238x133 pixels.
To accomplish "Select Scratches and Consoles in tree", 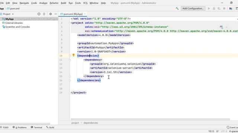I will (17, 27).
